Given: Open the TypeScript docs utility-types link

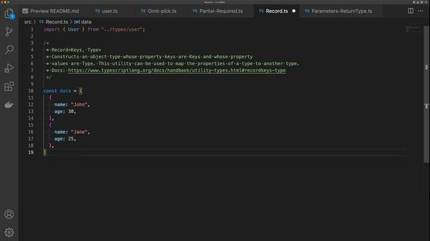Looking at the screenshot, I should pos(177,70).
